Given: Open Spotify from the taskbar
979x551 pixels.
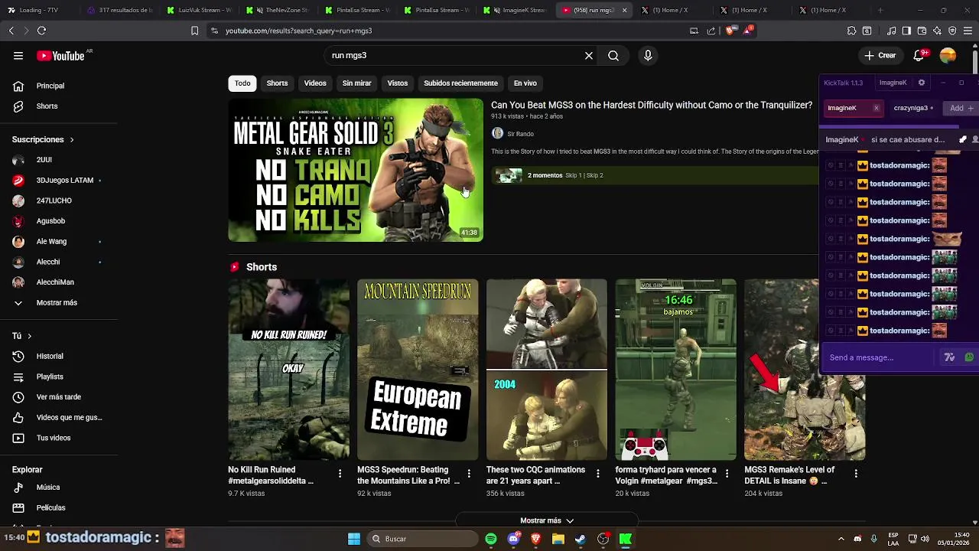Looking at the screenshot, I should tap(491, 539).
